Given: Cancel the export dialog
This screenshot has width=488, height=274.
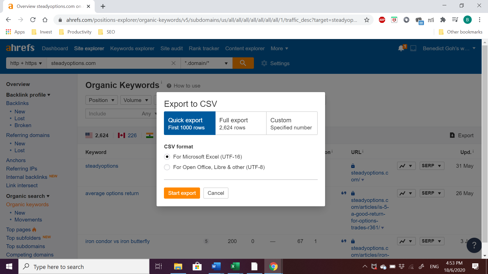Looking at the screenshot, I should point(216,193).
